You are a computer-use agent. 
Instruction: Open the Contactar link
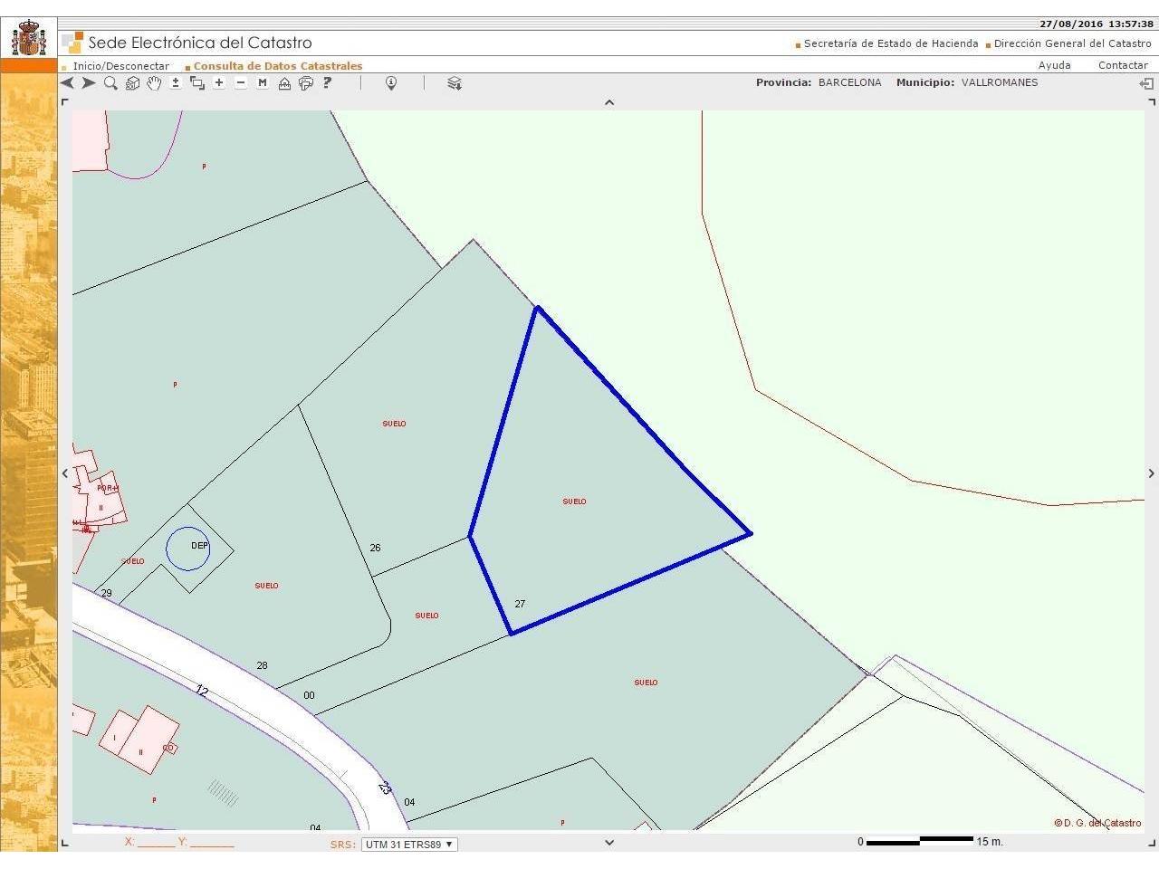pos(1123,65)
